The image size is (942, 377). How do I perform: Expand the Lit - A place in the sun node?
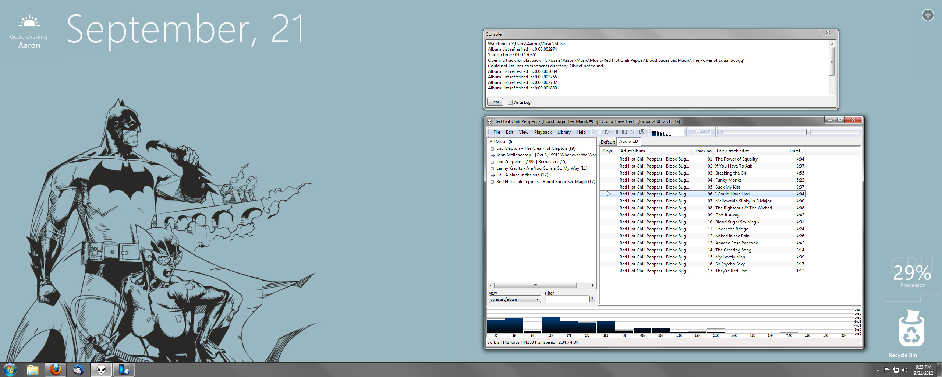492,175
